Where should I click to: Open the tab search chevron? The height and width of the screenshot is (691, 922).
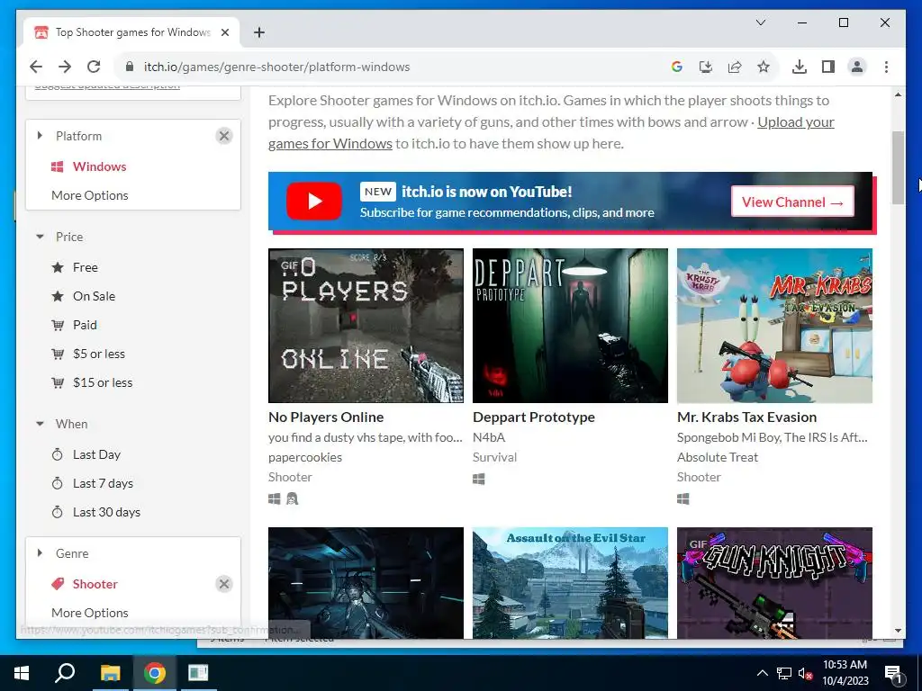point(760,22)
